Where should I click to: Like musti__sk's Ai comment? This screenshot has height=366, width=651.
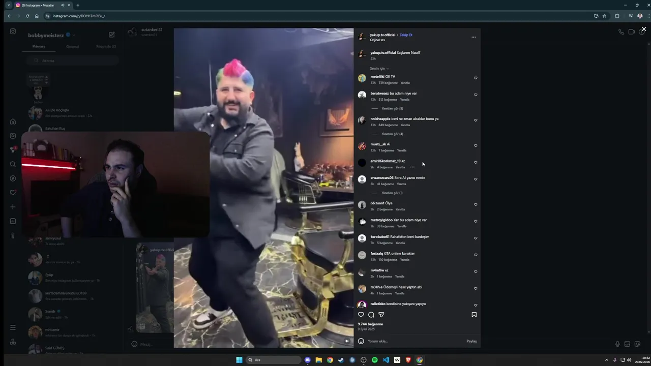(476, 145)
